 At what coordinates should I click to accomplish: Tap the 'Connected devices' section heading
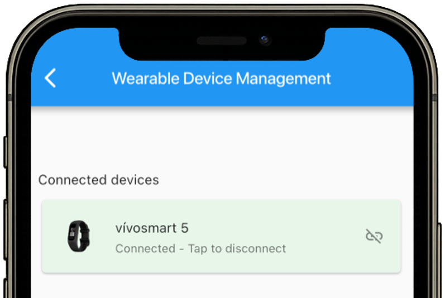(x=98, y=180)
